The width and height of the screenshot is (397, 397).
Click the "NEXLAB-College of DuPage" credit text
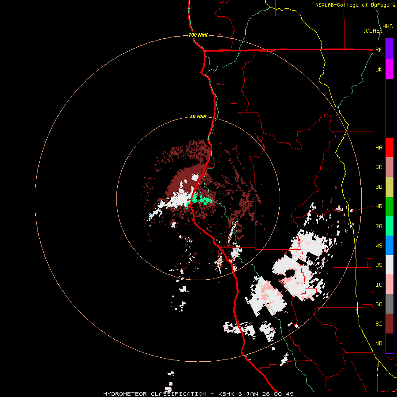click(352, 5)
